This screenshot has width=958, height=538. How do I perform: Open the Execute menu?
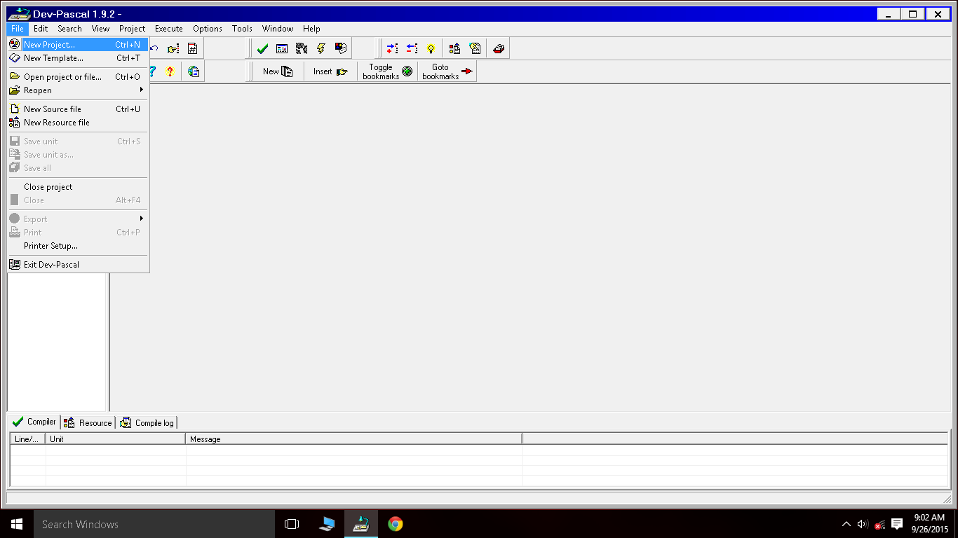[169, 29]
